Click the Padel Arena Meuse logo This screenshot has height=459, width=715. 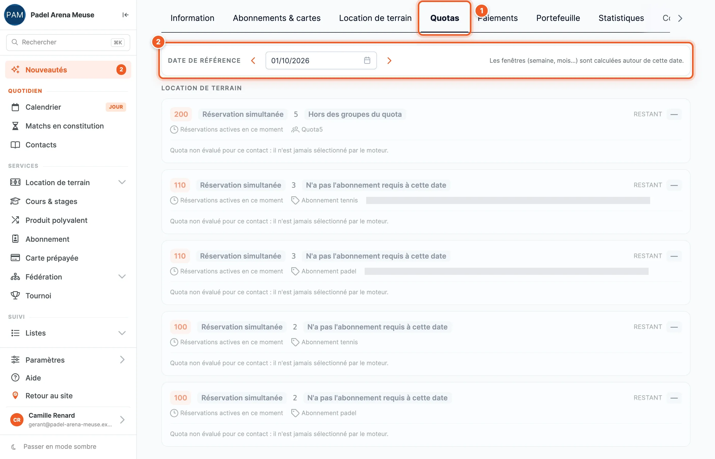pyautogui.click(x=15, y=15)
